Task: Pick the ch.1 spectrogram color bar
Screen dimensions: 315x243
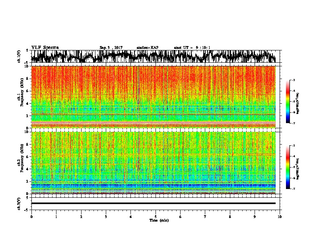Action: (x=288, y=102)
